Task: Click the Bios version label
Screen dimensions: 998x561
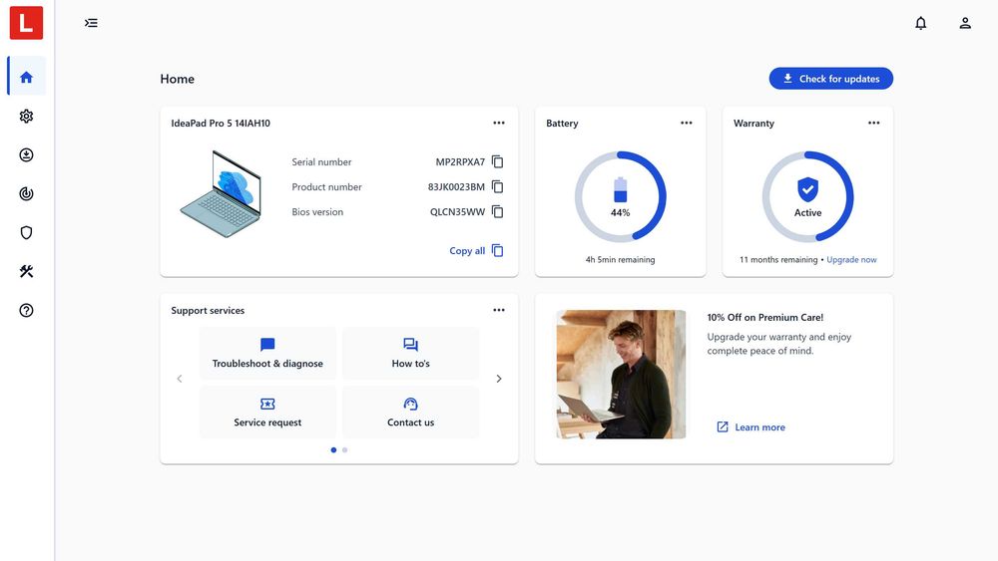Action: pos(317,211)
